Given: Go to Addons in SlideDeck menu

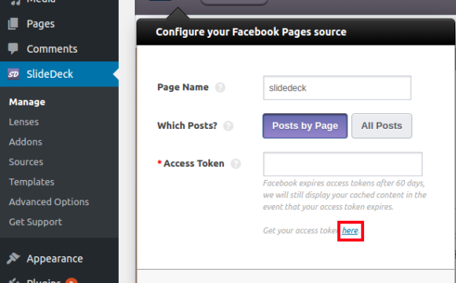Looking at the screenshot, I should tap(26, 142).
